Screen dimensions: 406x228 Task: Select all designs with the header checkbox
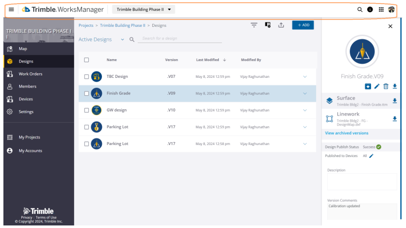tap(87, 60)
